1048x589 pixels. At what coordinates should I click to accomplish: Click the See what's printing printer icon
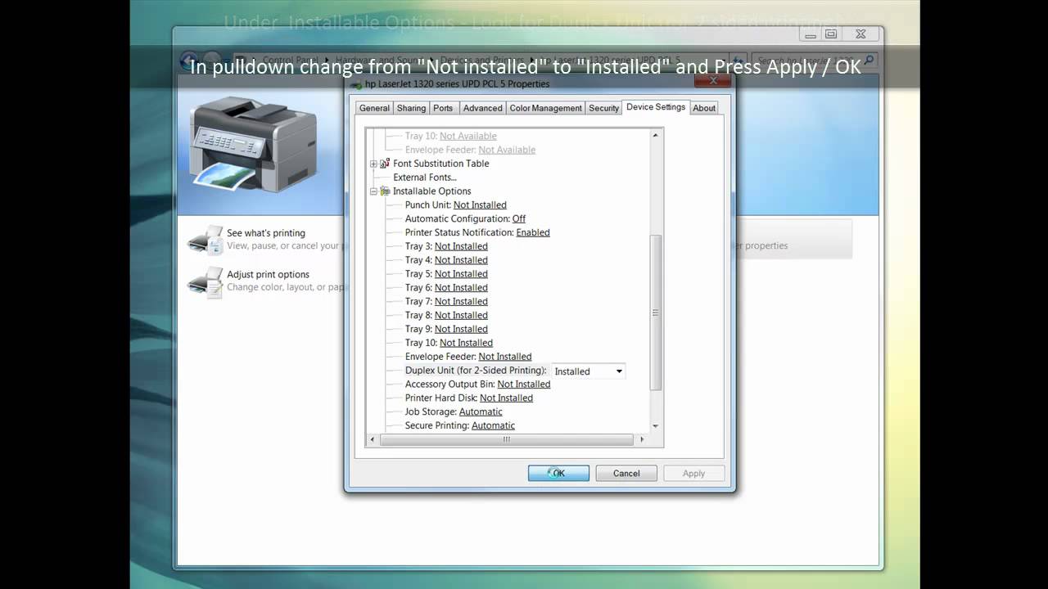[205, 240]
